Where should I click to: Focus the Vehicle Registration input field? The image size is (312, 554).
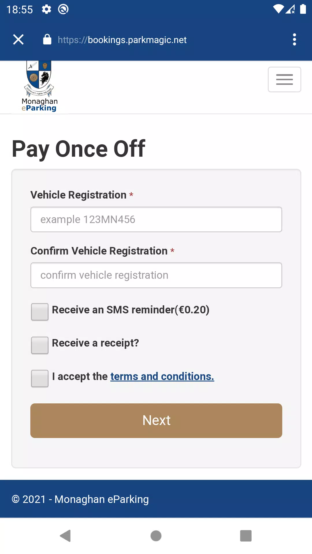pos(156,219)
